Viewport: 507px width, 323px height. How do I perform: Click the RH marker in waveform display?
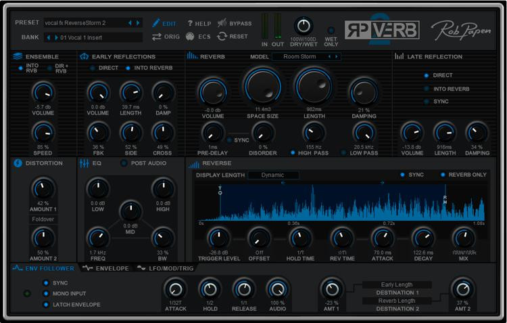pyautogui.click(x=445, y=200)
